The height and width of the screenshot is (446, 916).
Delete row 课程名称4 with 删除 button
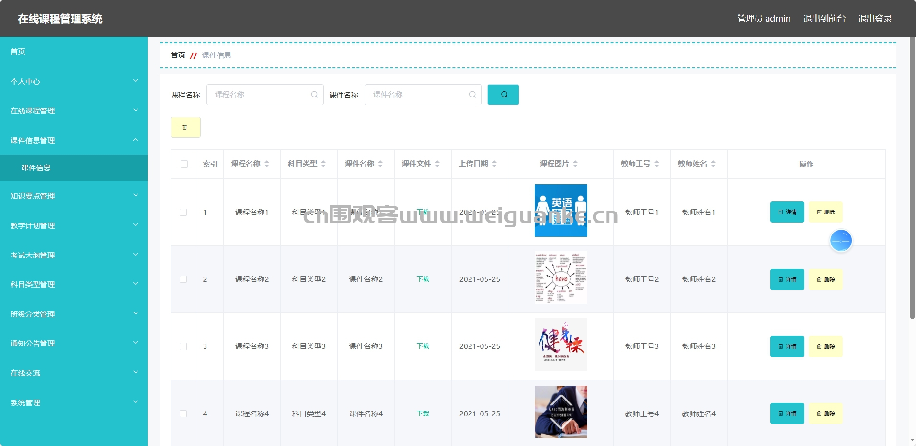tap(825, 413)
